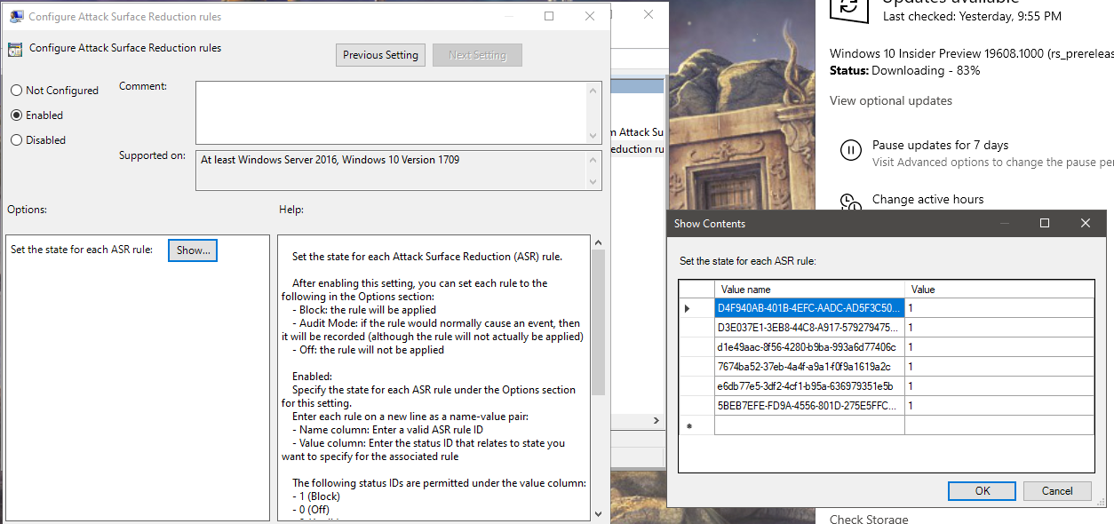Open View optional updates link
The image size is (1114, 524).
890,101
